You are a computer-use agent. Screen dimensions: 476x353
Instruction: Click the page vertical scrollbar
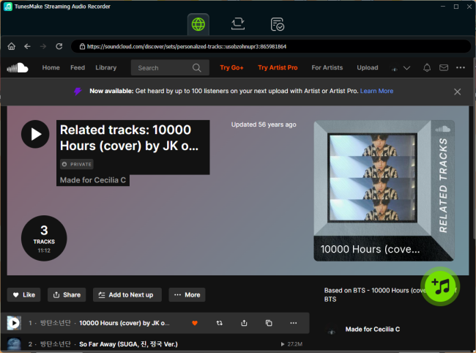[x=475, y=149]
